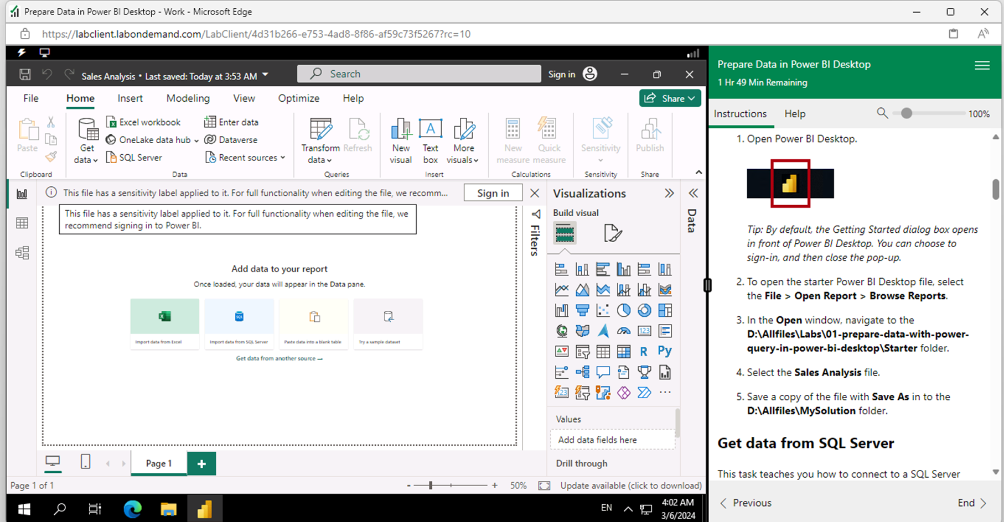1004x522 pixels.
Task: Choose Import data from Excel card
Action: [164, 324]
